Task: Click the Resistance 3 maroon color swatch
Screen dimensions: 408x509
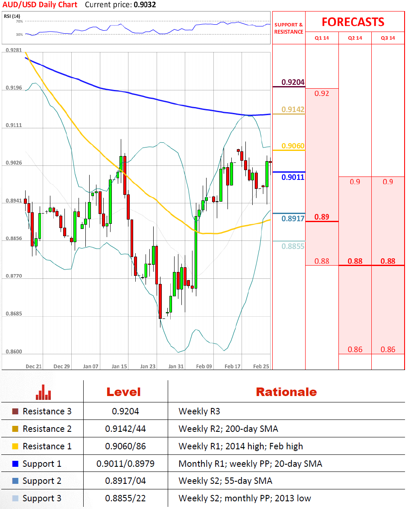Action: [x=15, y=411]
